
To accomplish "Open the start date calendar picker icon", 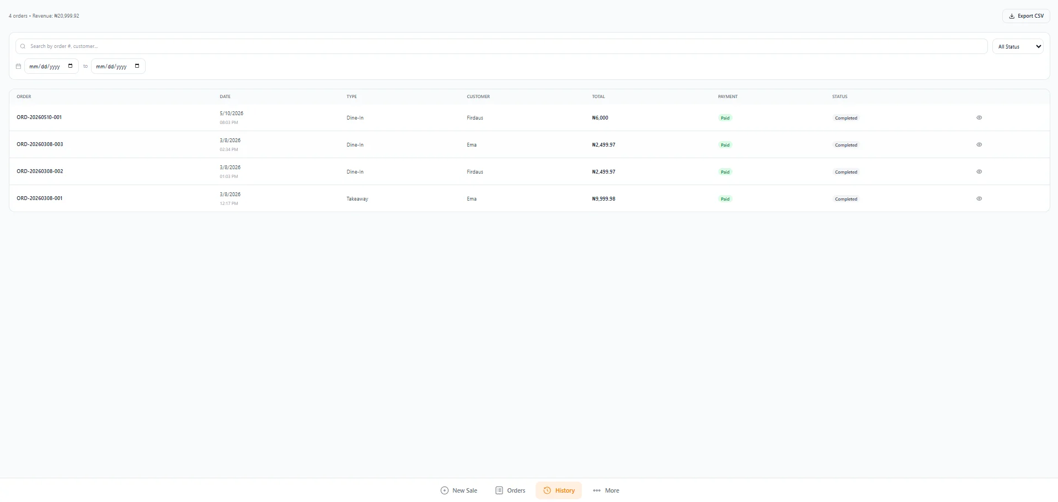I will point(71,66).
